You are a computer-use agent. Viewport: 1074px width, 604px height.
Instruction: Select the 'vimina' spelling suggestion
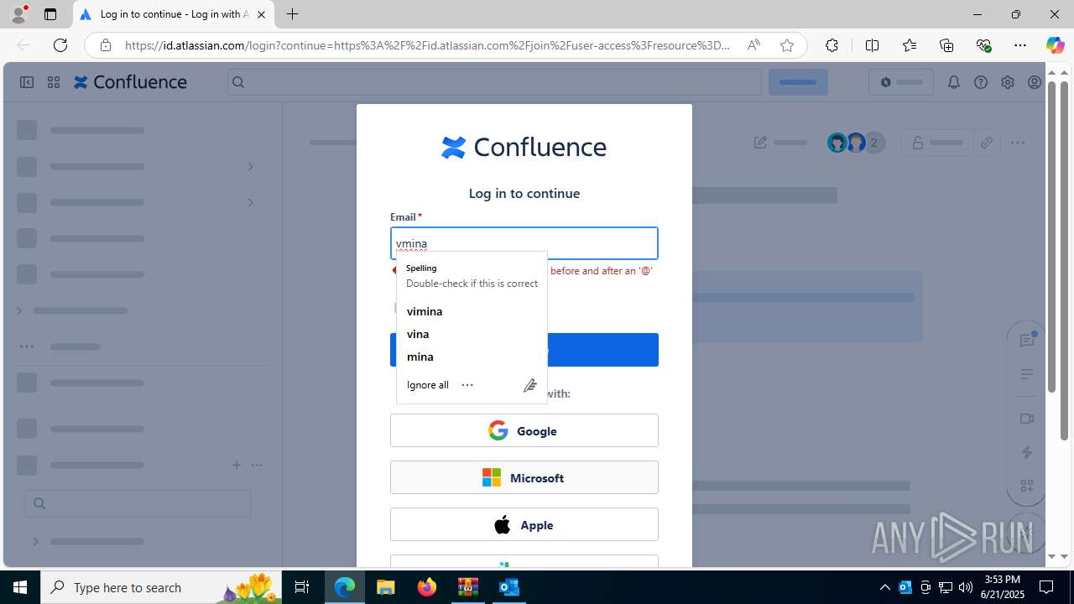pos(425,311)
